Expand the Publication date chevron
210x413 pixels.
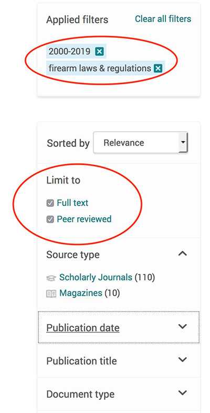tap(182, 327)
